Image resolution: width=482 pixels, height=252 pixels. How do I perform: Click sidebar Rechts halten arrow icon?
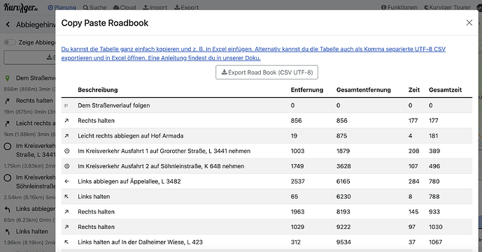(x=8, y=101)
